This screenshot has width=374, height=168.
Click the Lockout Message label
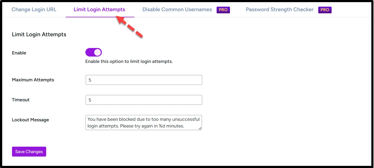click(30, 120)
